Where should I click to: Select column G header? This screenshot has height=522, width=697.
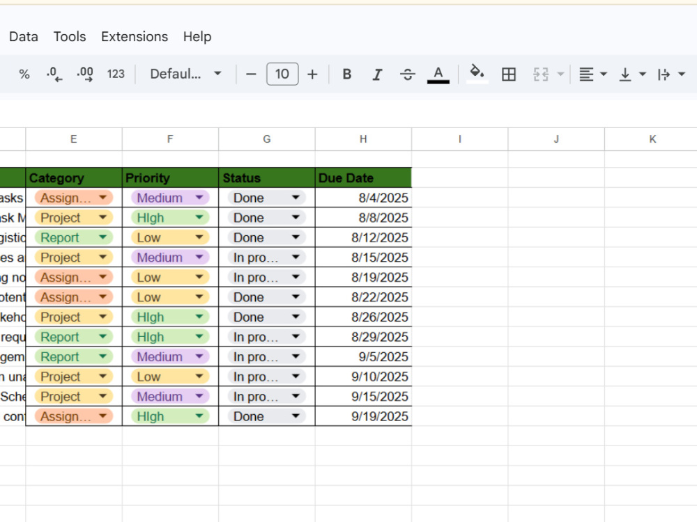click(267, 139)
